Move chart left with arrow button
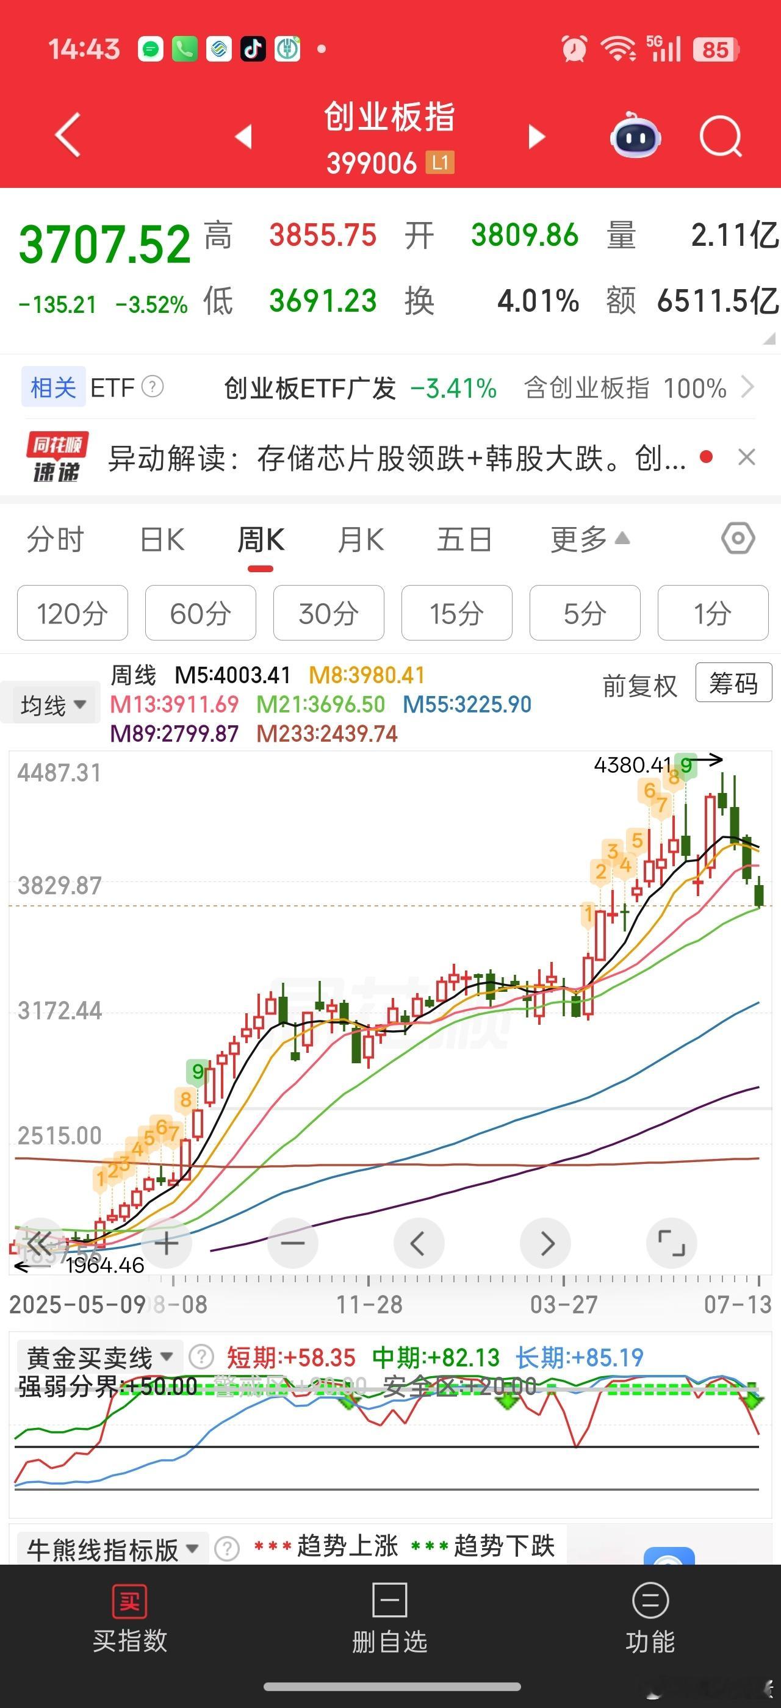The width and height of the screenshot is (781, 1708). pyautogui.click(x=419, y=1244)
